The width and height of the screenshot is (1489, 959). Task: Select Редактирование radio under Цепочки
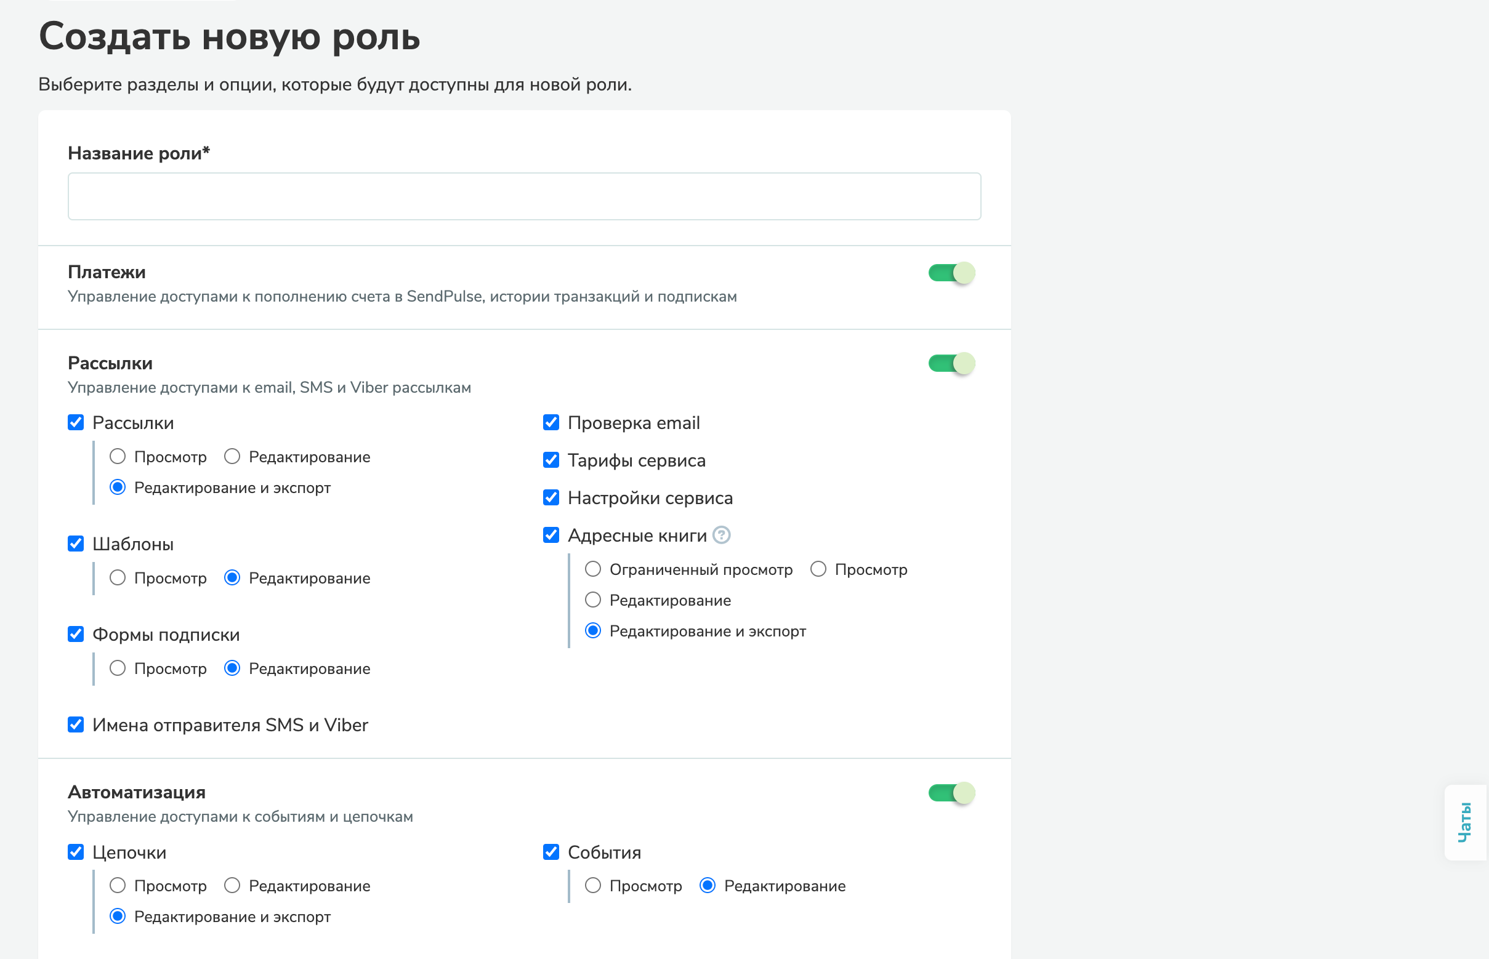click(x=232, y=886)
